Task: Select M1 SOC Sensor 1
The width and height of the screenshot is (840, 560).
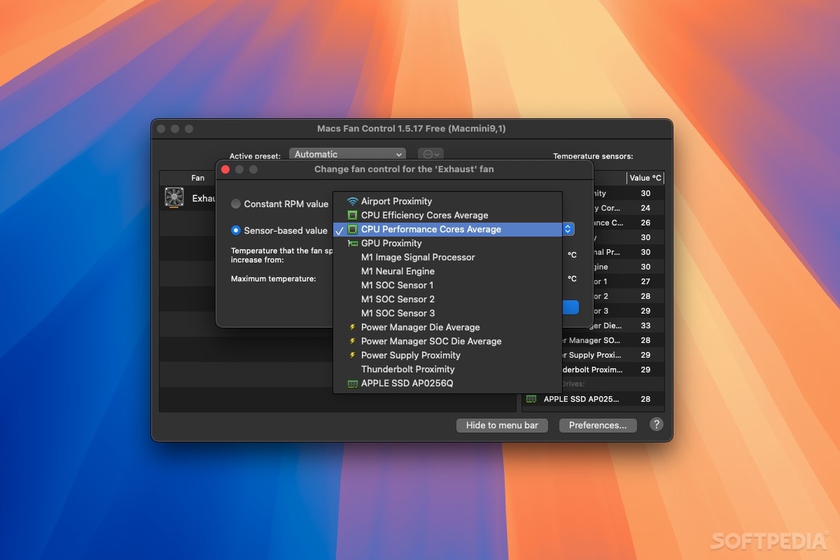Action: pos(447,285)
